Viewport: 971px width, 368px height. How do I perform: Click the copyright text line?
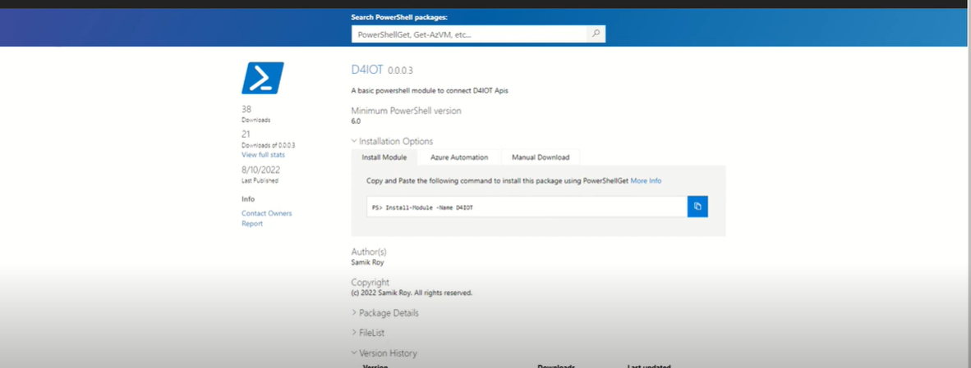point(412,293)
